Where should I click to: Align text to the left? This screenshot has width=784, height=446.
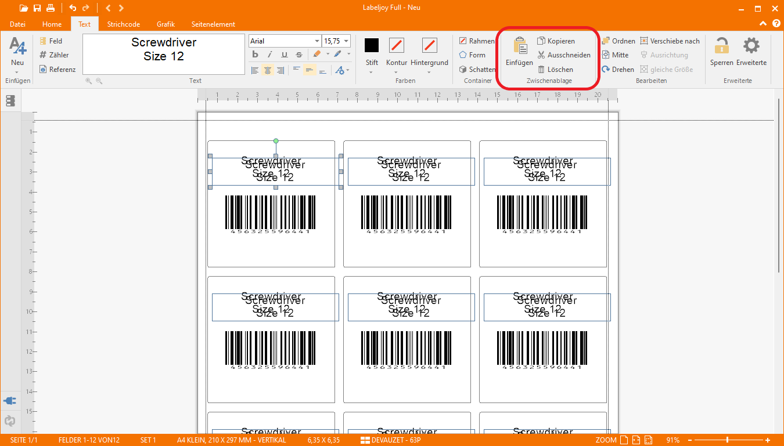[x=255, y=70]
